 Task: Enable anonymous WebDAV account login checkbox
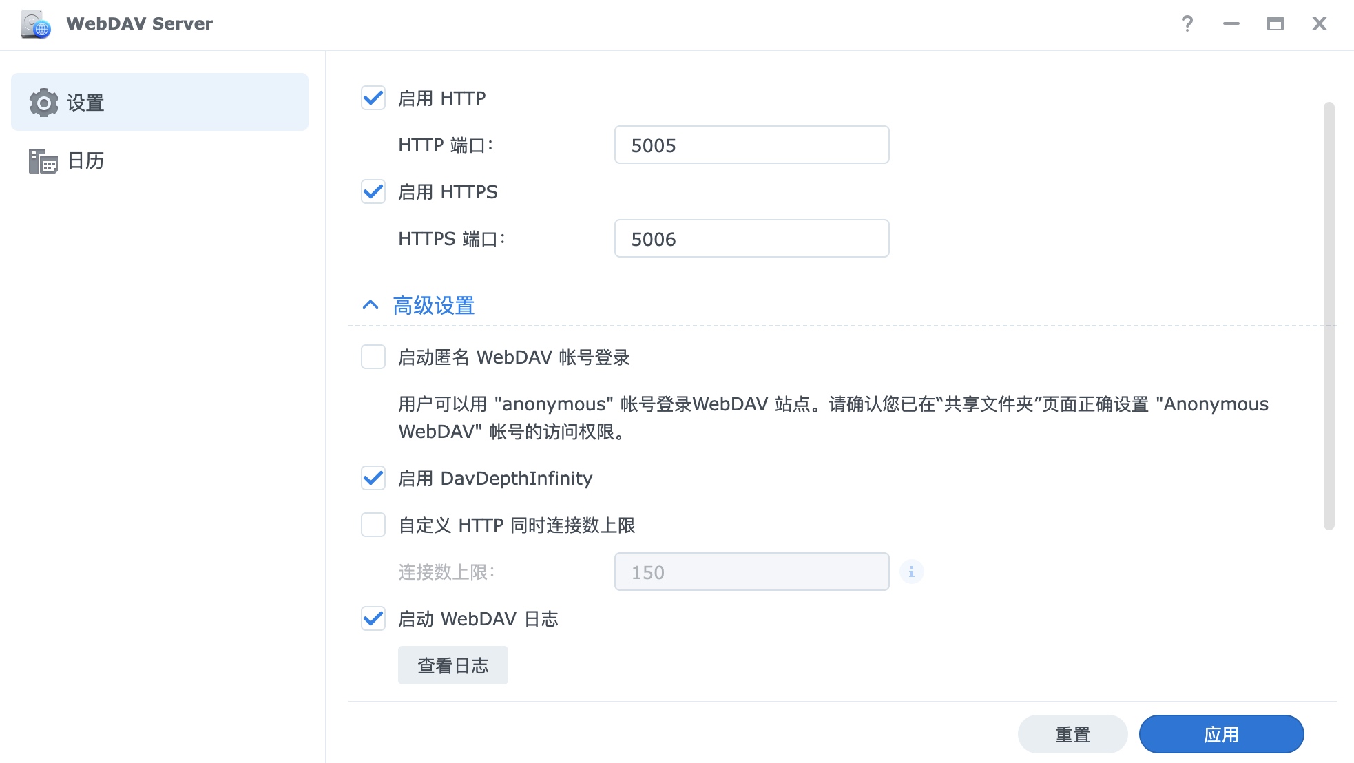coord(373,357)
